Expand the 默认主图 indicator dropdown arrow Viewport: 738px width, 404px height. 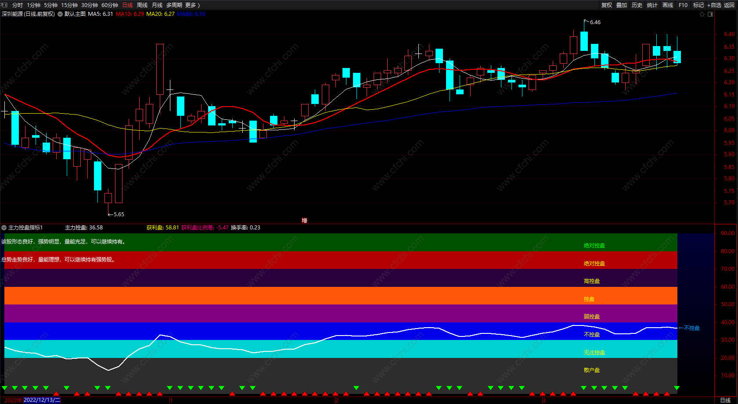click(60, 14)
